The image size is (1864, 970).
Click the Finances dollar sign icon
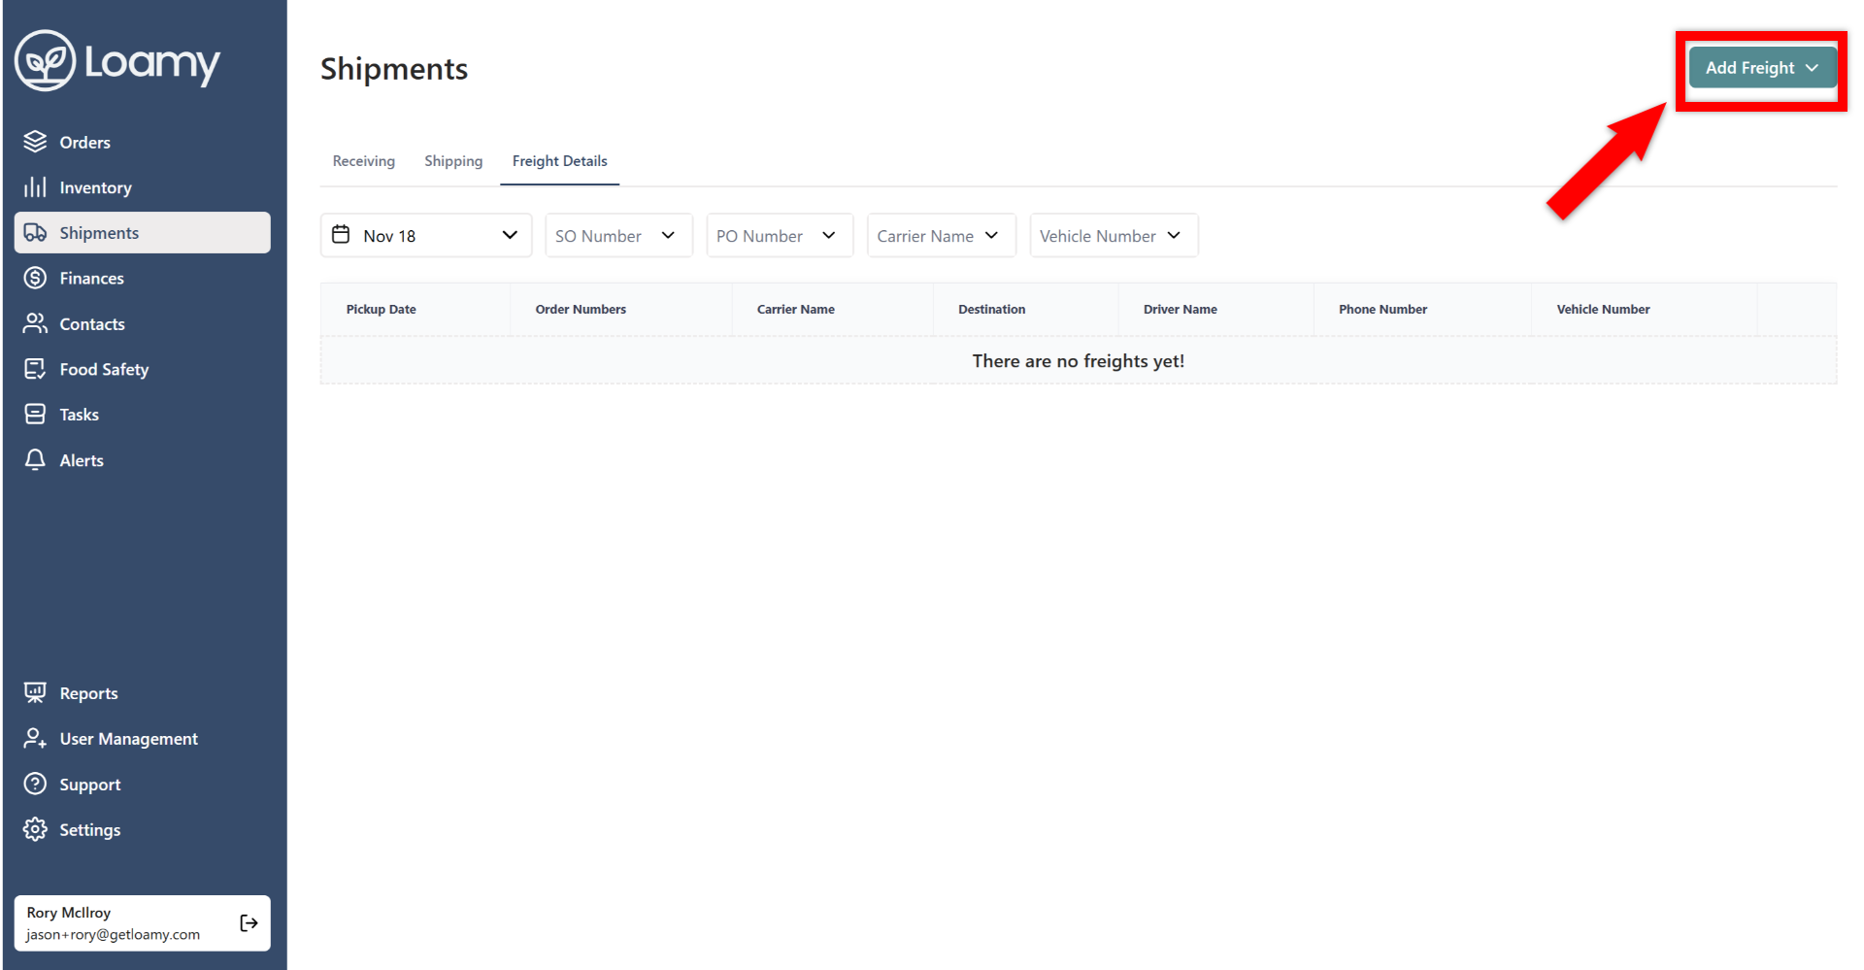click(35, 279)
